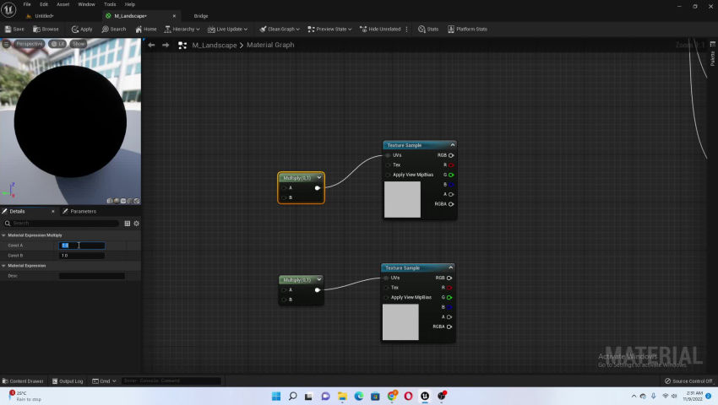Click the Save toolbar button

(14, 29)
